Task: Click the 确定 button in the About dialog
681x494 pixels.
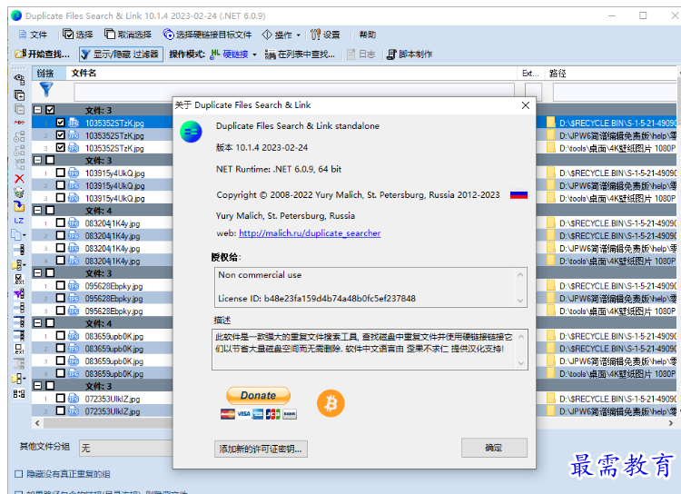Action: (x=494, y=448)
